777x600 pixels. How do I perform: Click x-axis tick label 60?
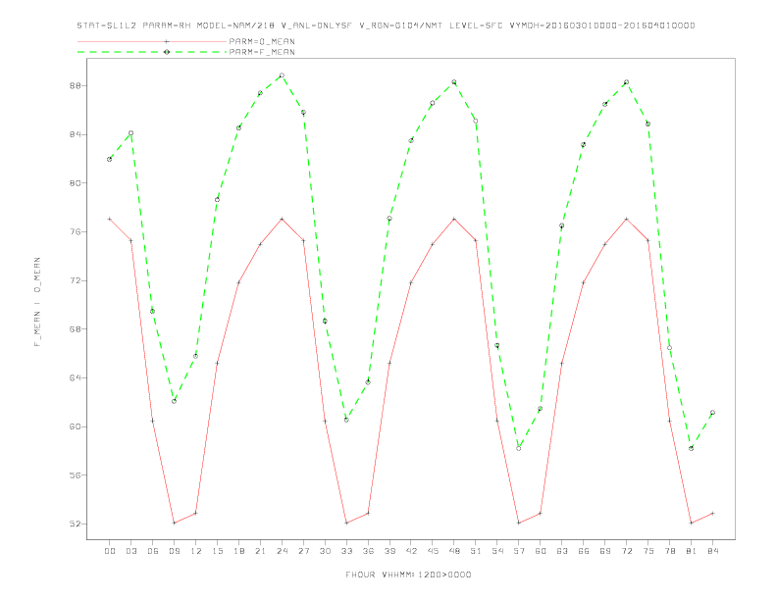pyautogui.click(x=541, y=551)
